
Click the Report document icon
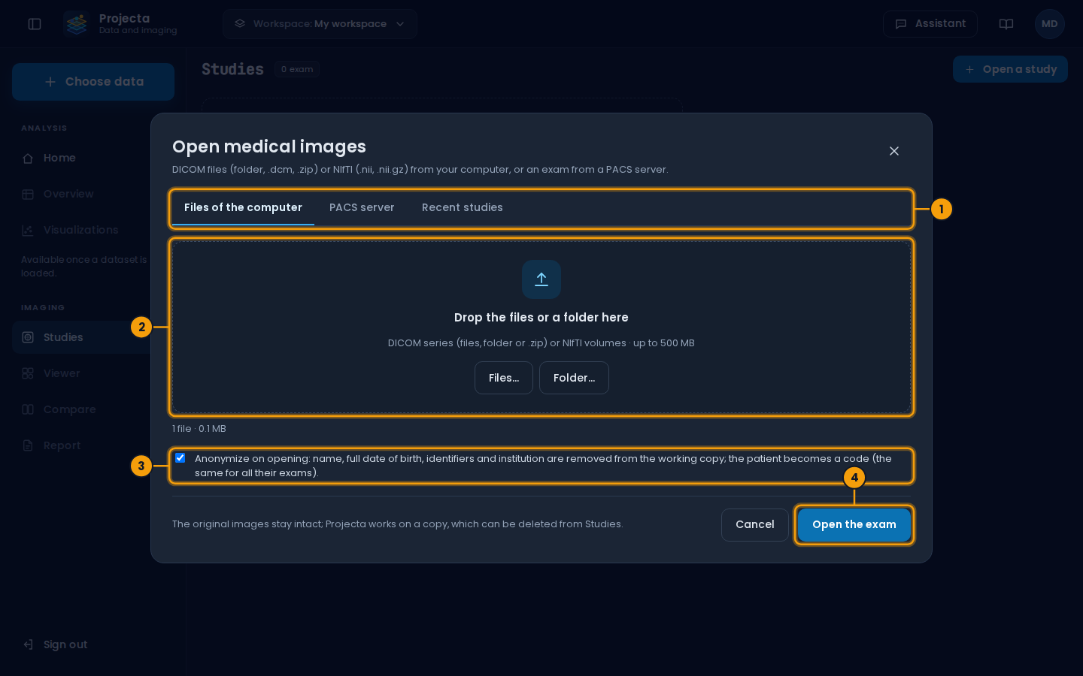[x=28, y=445]
